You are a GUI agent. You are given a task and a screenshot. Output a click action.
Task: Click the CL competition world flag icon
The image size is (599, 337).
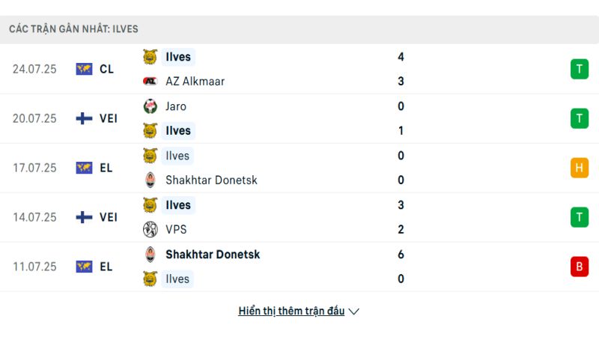coord(84,69)
